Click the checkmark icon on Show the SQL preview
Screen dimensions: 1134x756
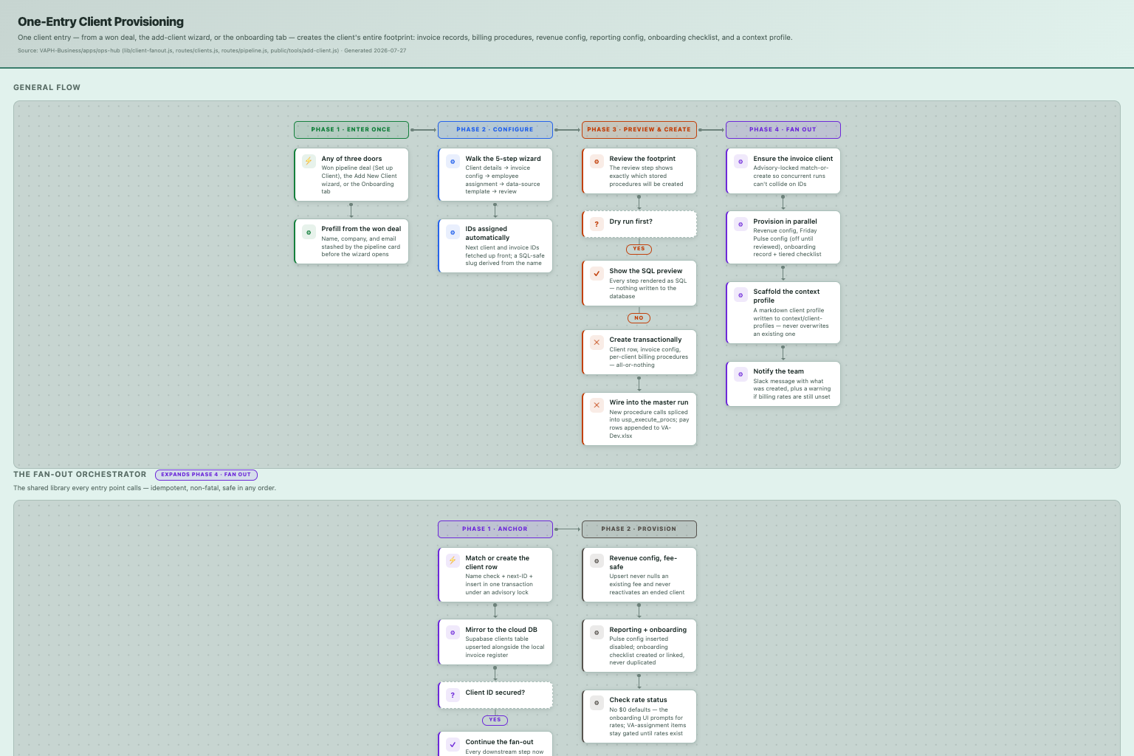pos(597,273)
